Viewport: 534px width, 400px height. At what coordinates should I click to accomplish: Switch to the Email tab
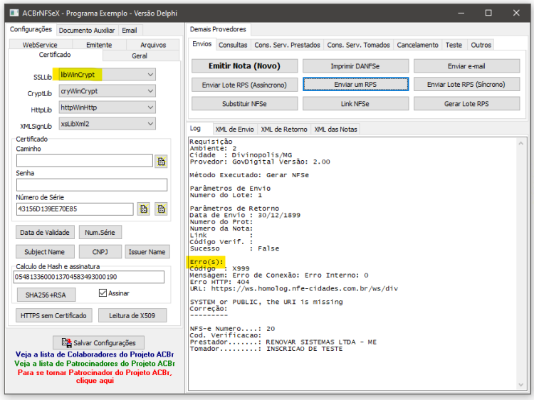click(x=130, y=31)
